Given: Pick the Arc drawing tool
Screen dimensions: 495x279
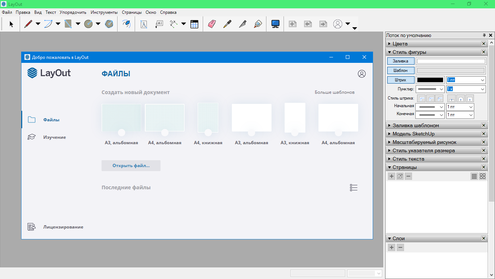Looking at the screenshot, I should click(48, 24).
